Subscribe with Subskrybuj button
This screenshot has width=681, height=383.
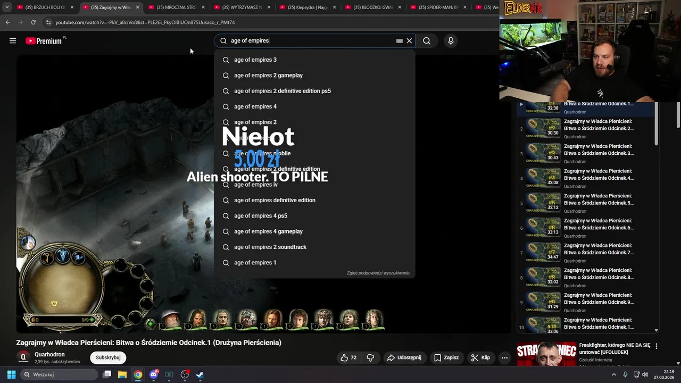click(x=108, y=358)
